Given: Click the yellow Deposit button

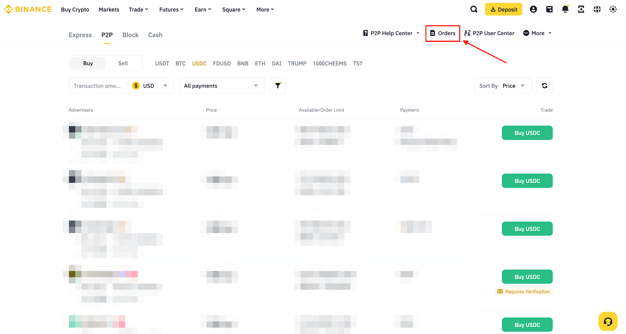Looking at the screenshot, I should pos(504,9).
